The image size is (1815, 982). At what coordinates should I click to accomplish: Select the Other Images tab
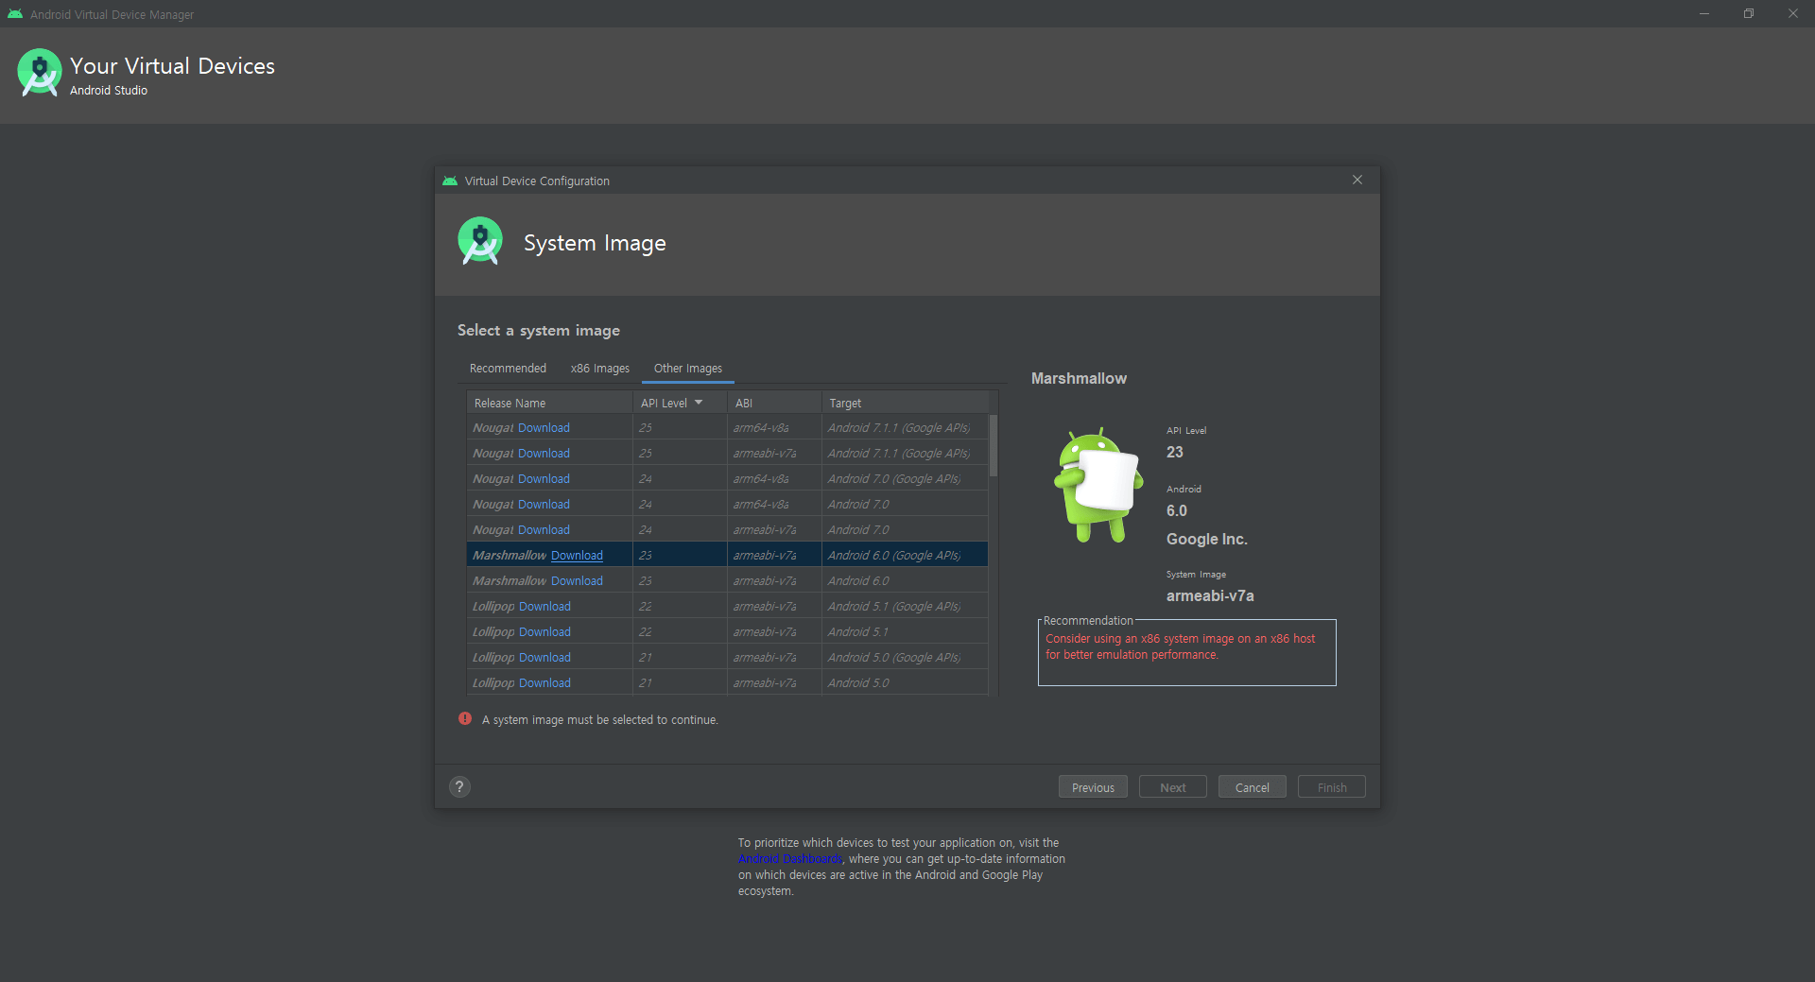688,369
